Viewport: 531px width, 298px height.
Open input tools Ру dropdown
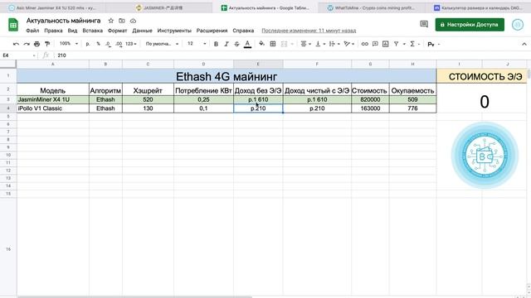[x=433, y=44]
